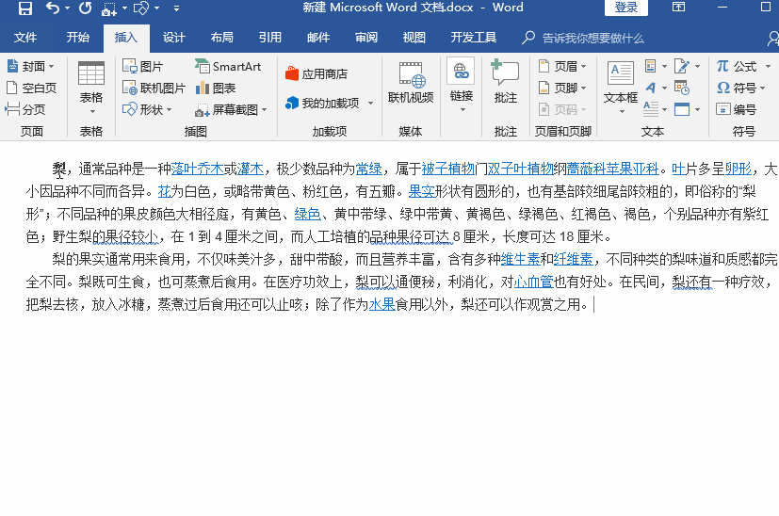The image size is (779, 516).
Task: Insert a picture with 图片
Action: click(143, 66)
